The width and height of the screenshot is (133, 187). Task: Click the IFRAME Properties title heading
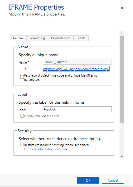click(36, 7)
